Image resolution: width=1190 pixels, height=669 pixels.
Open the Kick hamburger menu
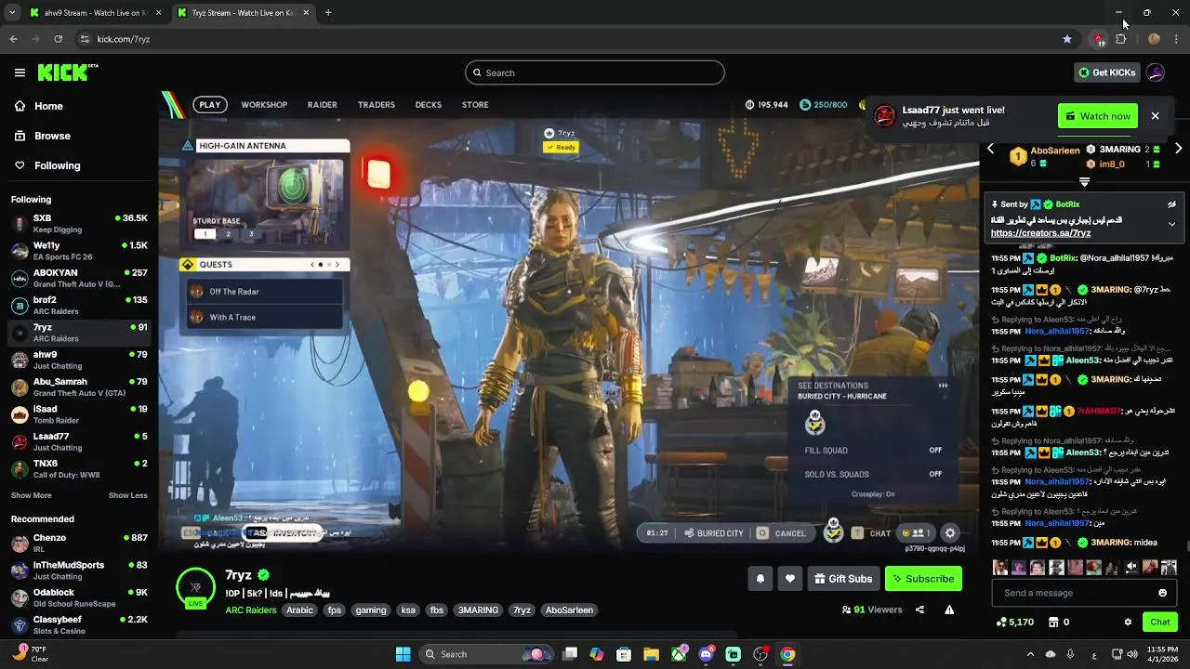[x=20, y=72]
